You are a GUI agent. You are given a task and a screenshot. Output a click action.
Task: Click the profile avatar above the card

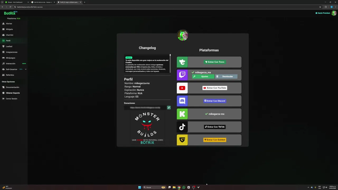182,35
